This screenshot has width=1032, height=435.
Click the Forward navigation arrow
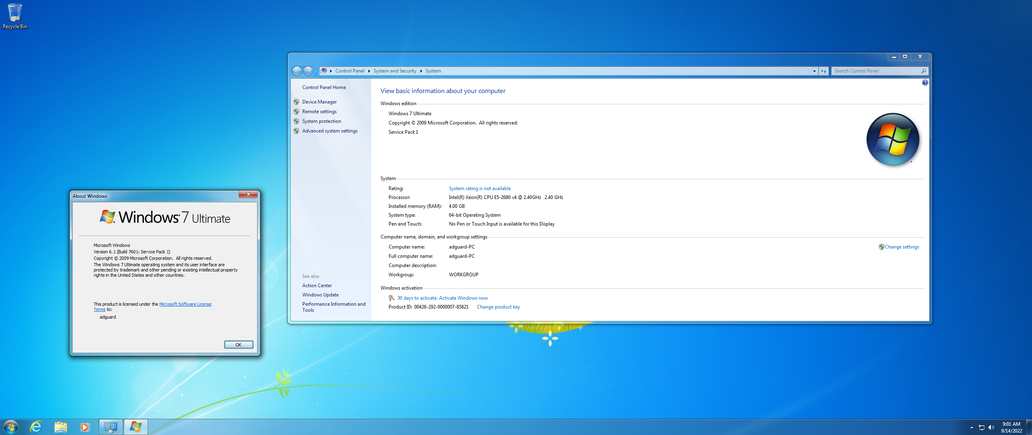[308, 71]
